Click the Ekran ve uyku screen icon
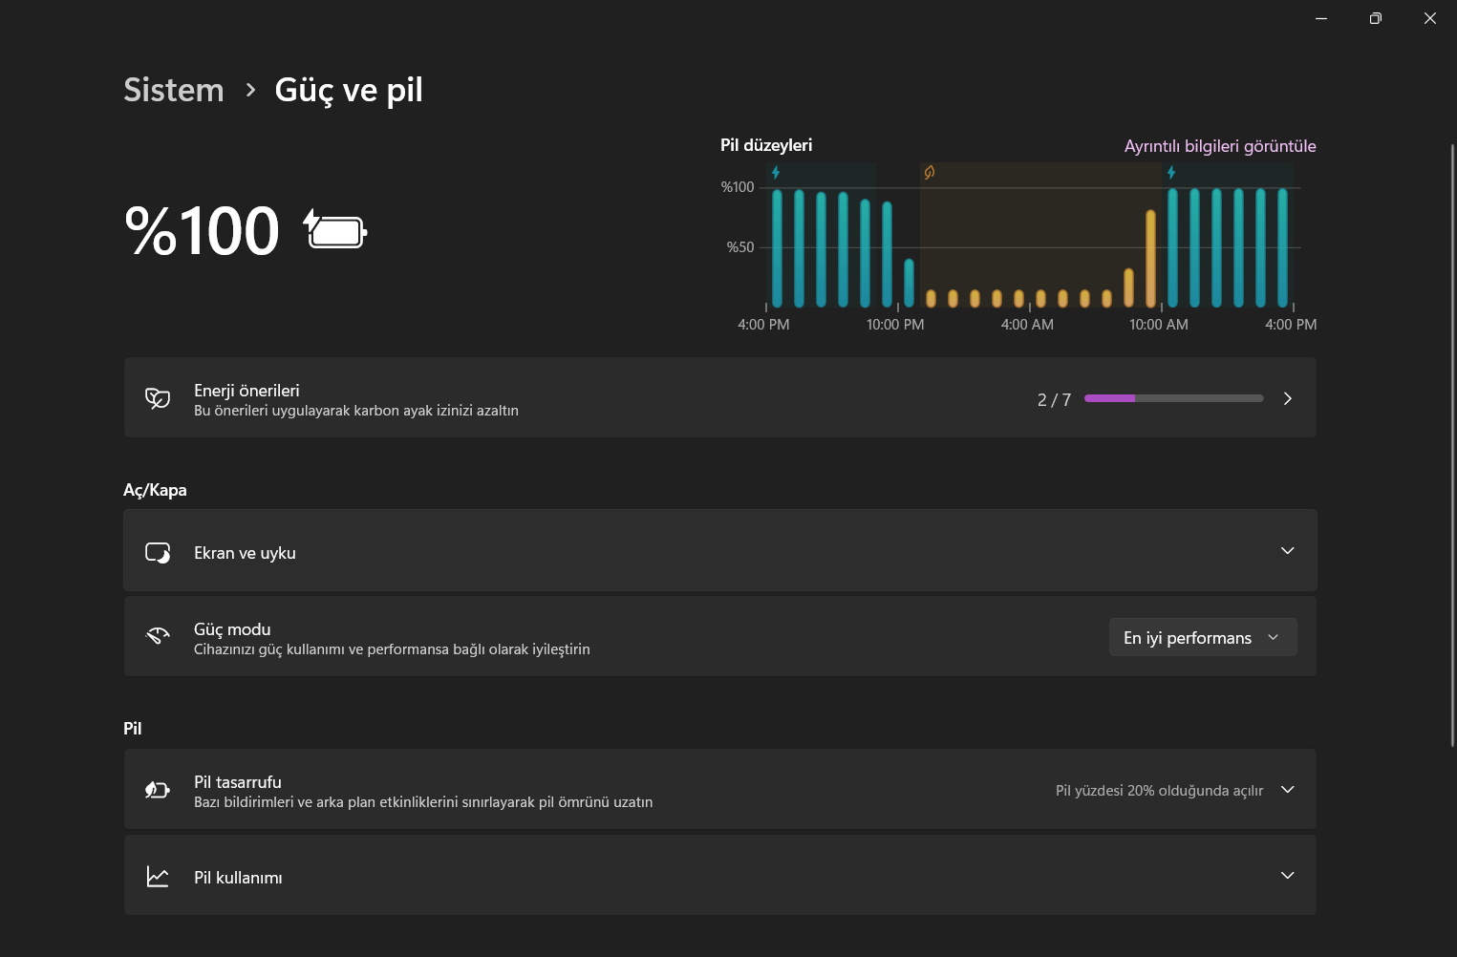This screenshot has width=1457, height=957. coord(158,553)
